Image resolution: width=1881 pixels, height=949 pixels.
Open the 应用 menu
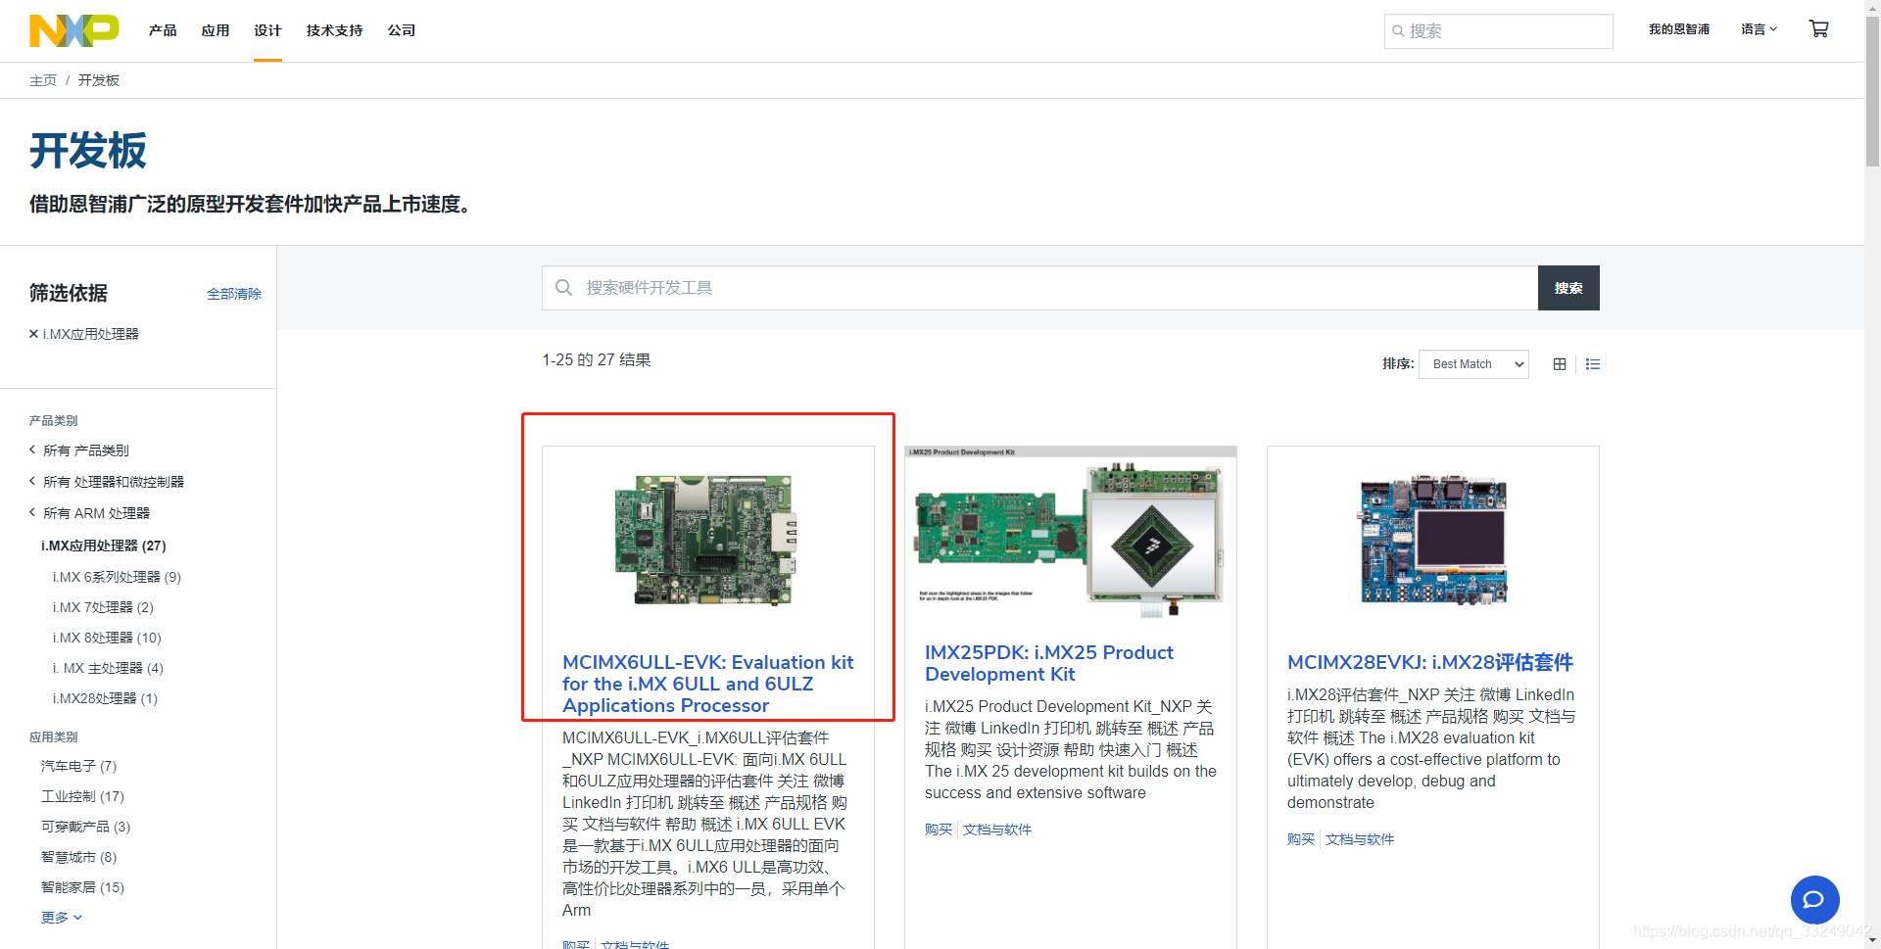[x=216, y=30]
